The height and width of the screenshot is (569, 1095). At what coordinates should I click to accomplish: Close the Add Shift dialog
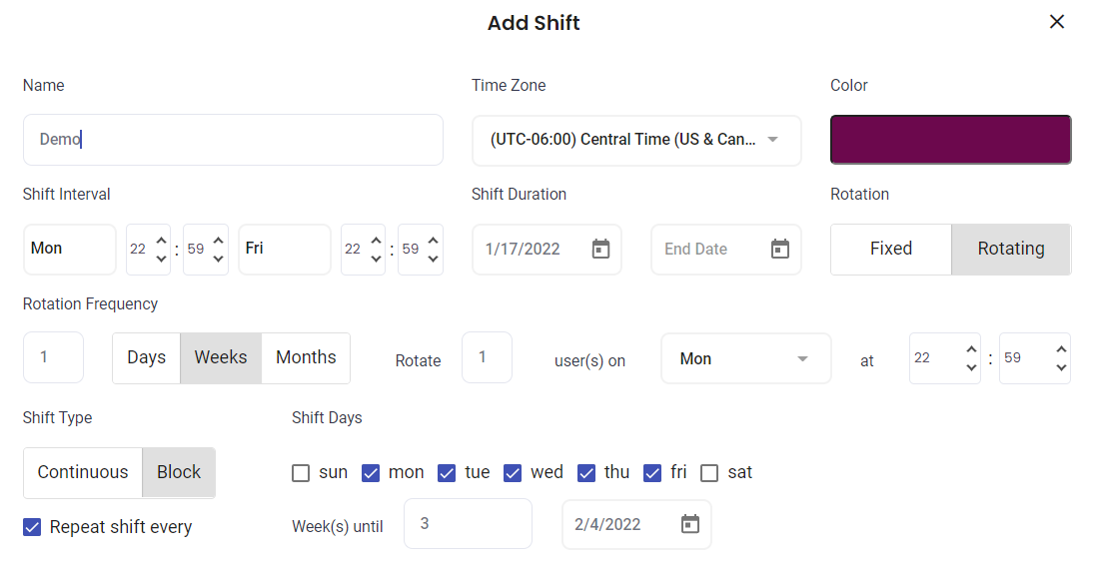click(1057, 22)
